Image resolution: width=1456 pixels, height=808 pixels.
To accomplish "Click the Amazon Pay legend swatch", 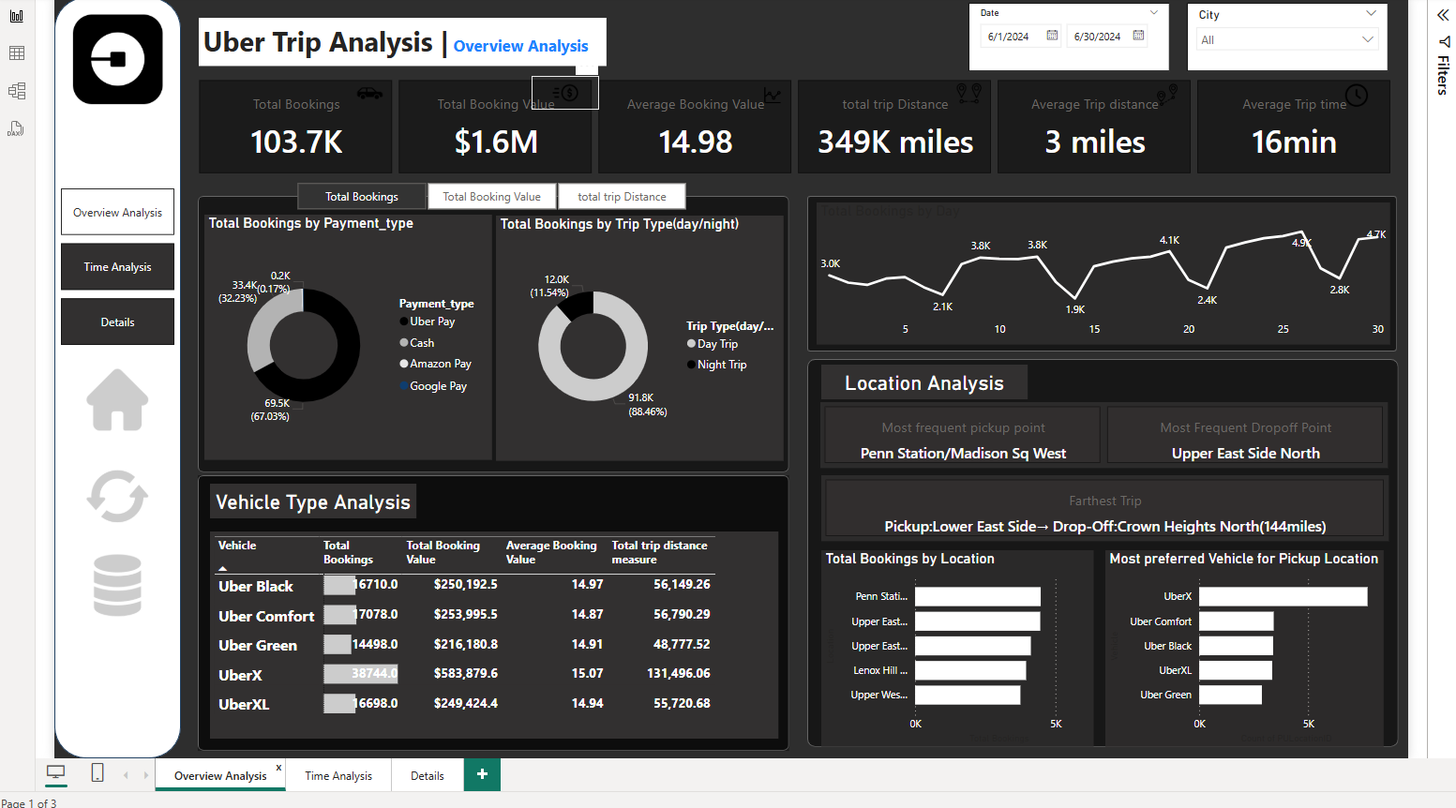I will (404, 364).
